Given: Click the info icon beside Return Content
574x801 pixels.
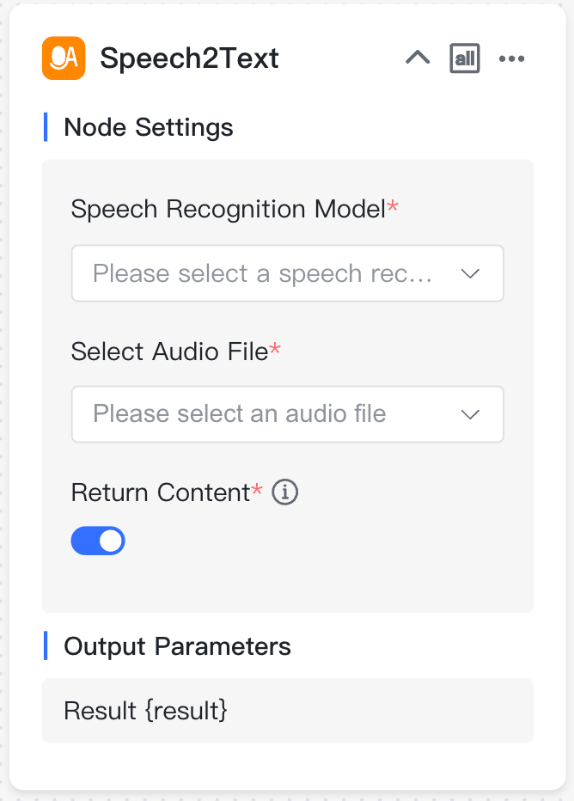Looking at the screenshot, I should (284, 492).
